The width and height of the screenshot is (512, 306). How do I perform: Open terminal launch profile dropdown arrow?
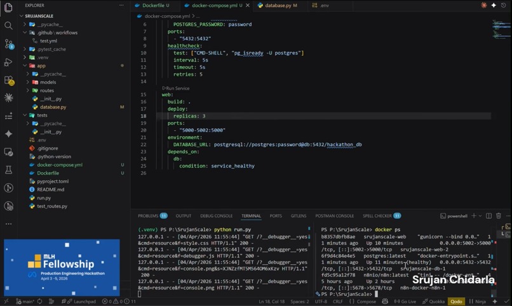pos(480,216)
